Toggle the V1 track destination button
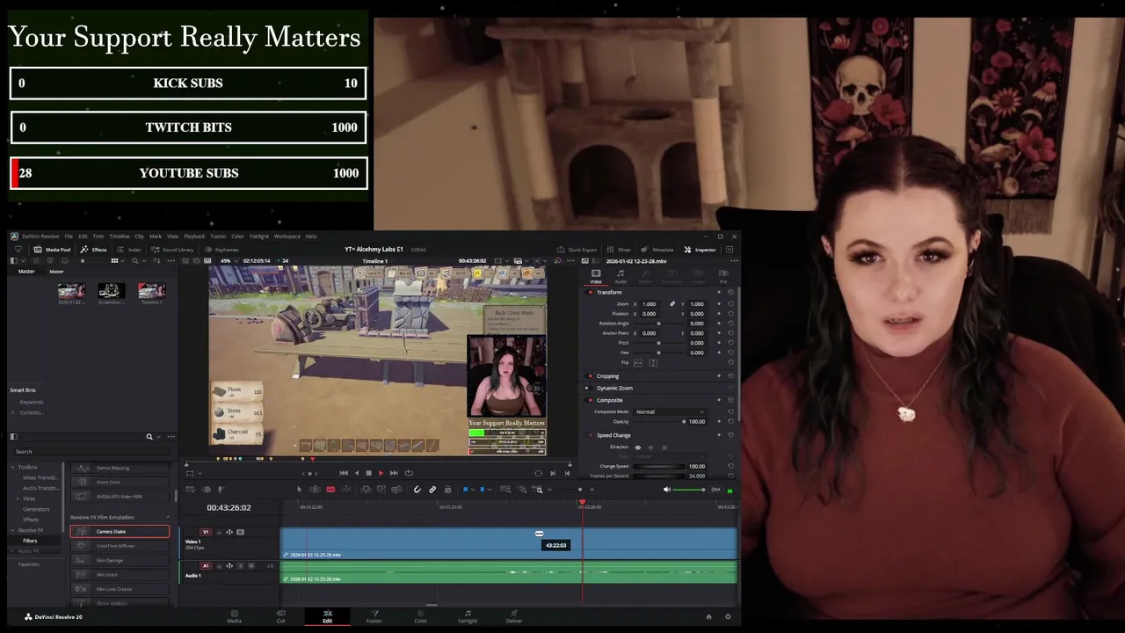 pyautogui.click(x=206, y=532)
